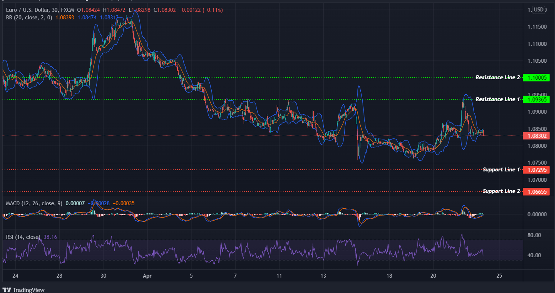Select the MACD (12, 26, close, 9) legend
Screen dimensions: 555x293
click(33, 203)
